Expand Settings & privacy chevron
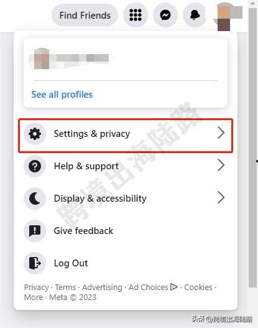Image resolution: width=258 pixels, height=328 pixels. 221,133
